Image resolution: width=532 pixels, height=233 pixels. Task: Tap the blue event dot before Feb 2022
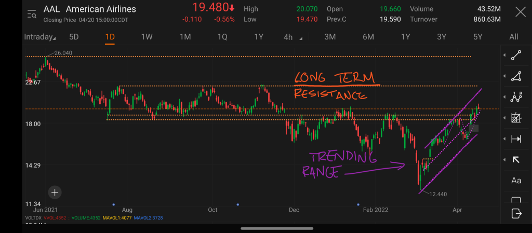[x=358, y=204]
